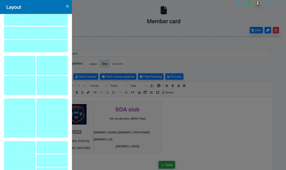The width and height of the screenshot is (286, 170).
Task: Insert a page break icon
Action: 151,92
